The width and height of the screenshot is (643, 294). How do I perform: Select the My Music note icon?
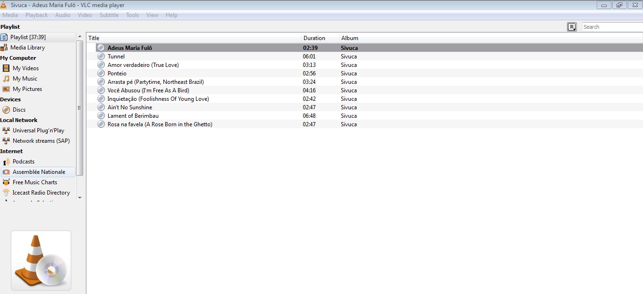click(6, 79)
